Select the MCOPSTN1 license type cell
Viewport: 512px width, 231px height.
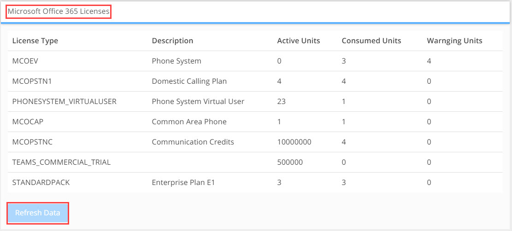tap(32, 81)
